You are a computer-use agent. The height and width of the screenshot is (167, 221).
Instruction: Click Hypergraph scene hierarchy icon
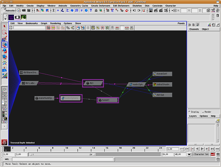[68, 28]
